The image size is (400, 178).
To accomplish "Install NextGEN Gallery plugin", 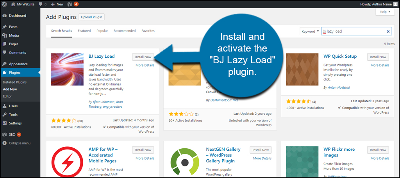I will tap(261, 150).
